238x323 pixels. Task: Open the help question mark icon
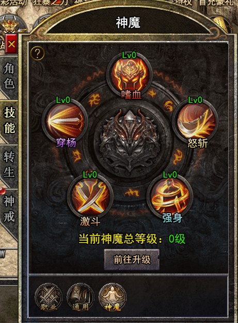pos(37,53)
